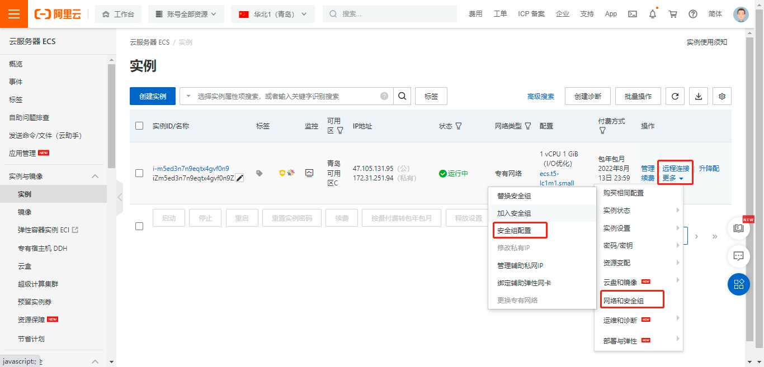Open 高级搜索 link
This screenshot has width=764, height=367.
pyautogui.click(x=541, y=96)
